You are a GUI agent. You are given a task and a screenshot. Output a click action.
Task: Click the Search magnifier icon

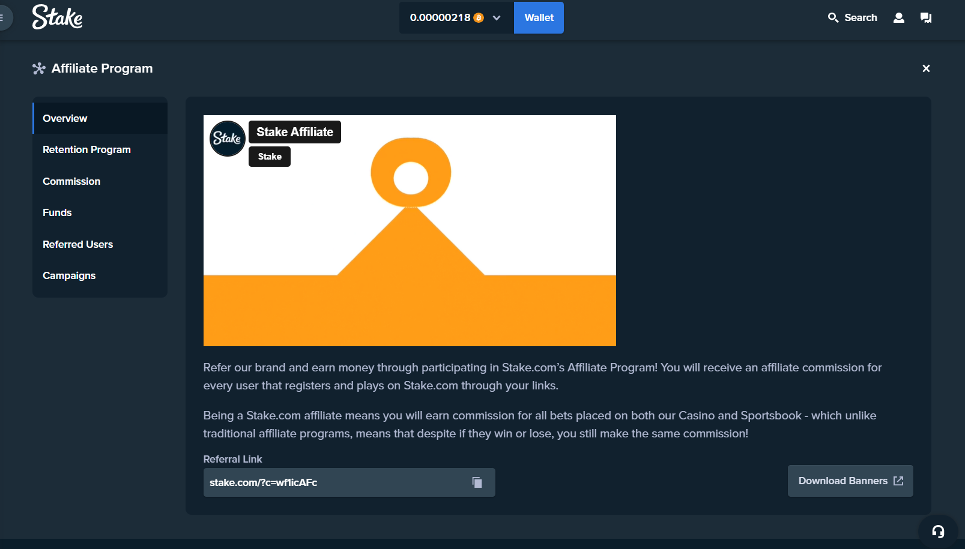[833, 17]
